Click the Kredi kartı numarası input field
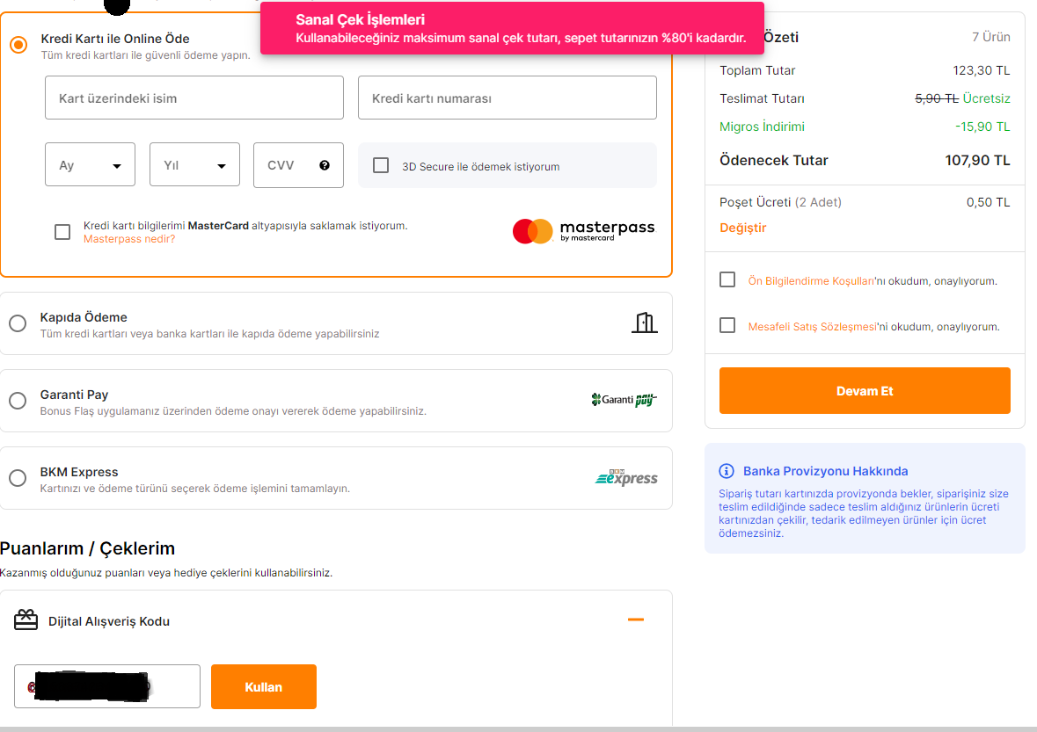The height and width of the screenshot is (732, 1037). [x=507, y=98]
